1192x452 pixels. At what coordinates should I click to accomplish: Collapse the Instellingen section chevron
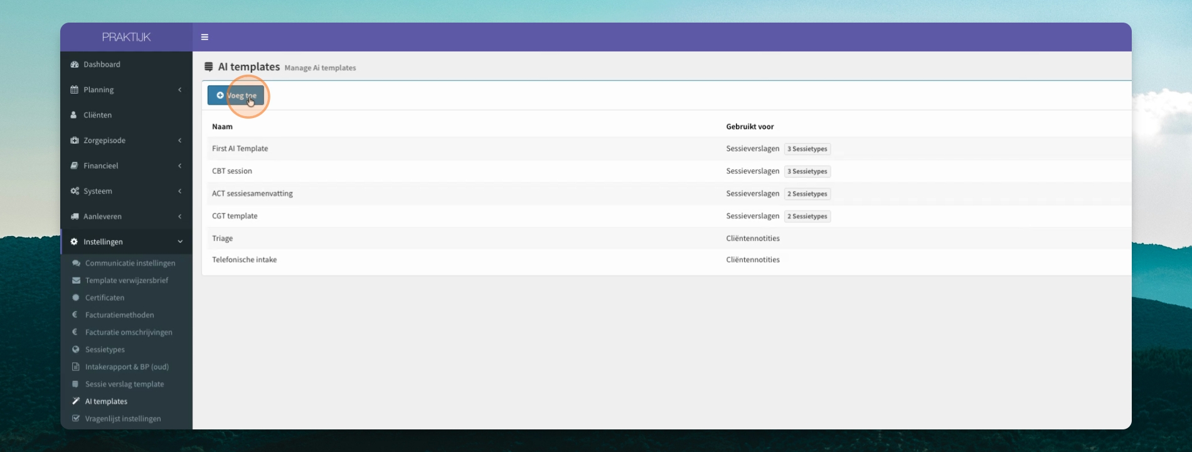pyautogui.click(x=180, y=242)
